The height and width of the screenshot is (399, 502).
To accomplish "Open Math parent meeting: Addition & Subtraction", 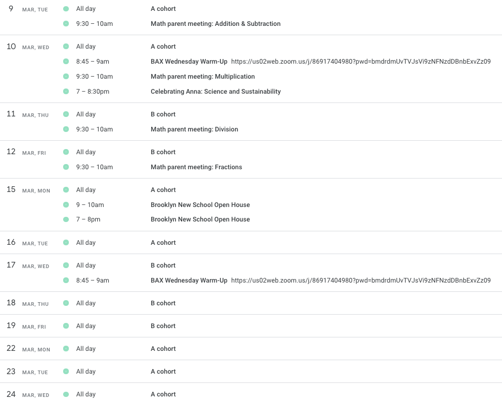I will [215, 24].
